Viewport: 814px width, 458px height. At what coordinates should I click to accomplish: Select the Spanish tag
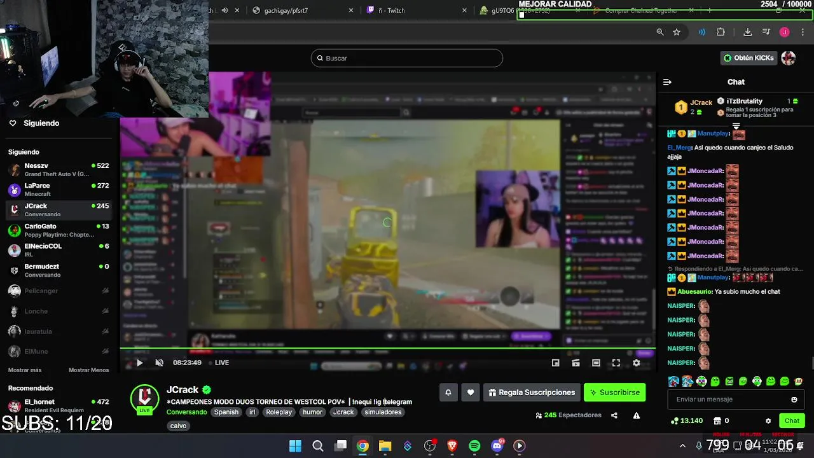(226, 412)
